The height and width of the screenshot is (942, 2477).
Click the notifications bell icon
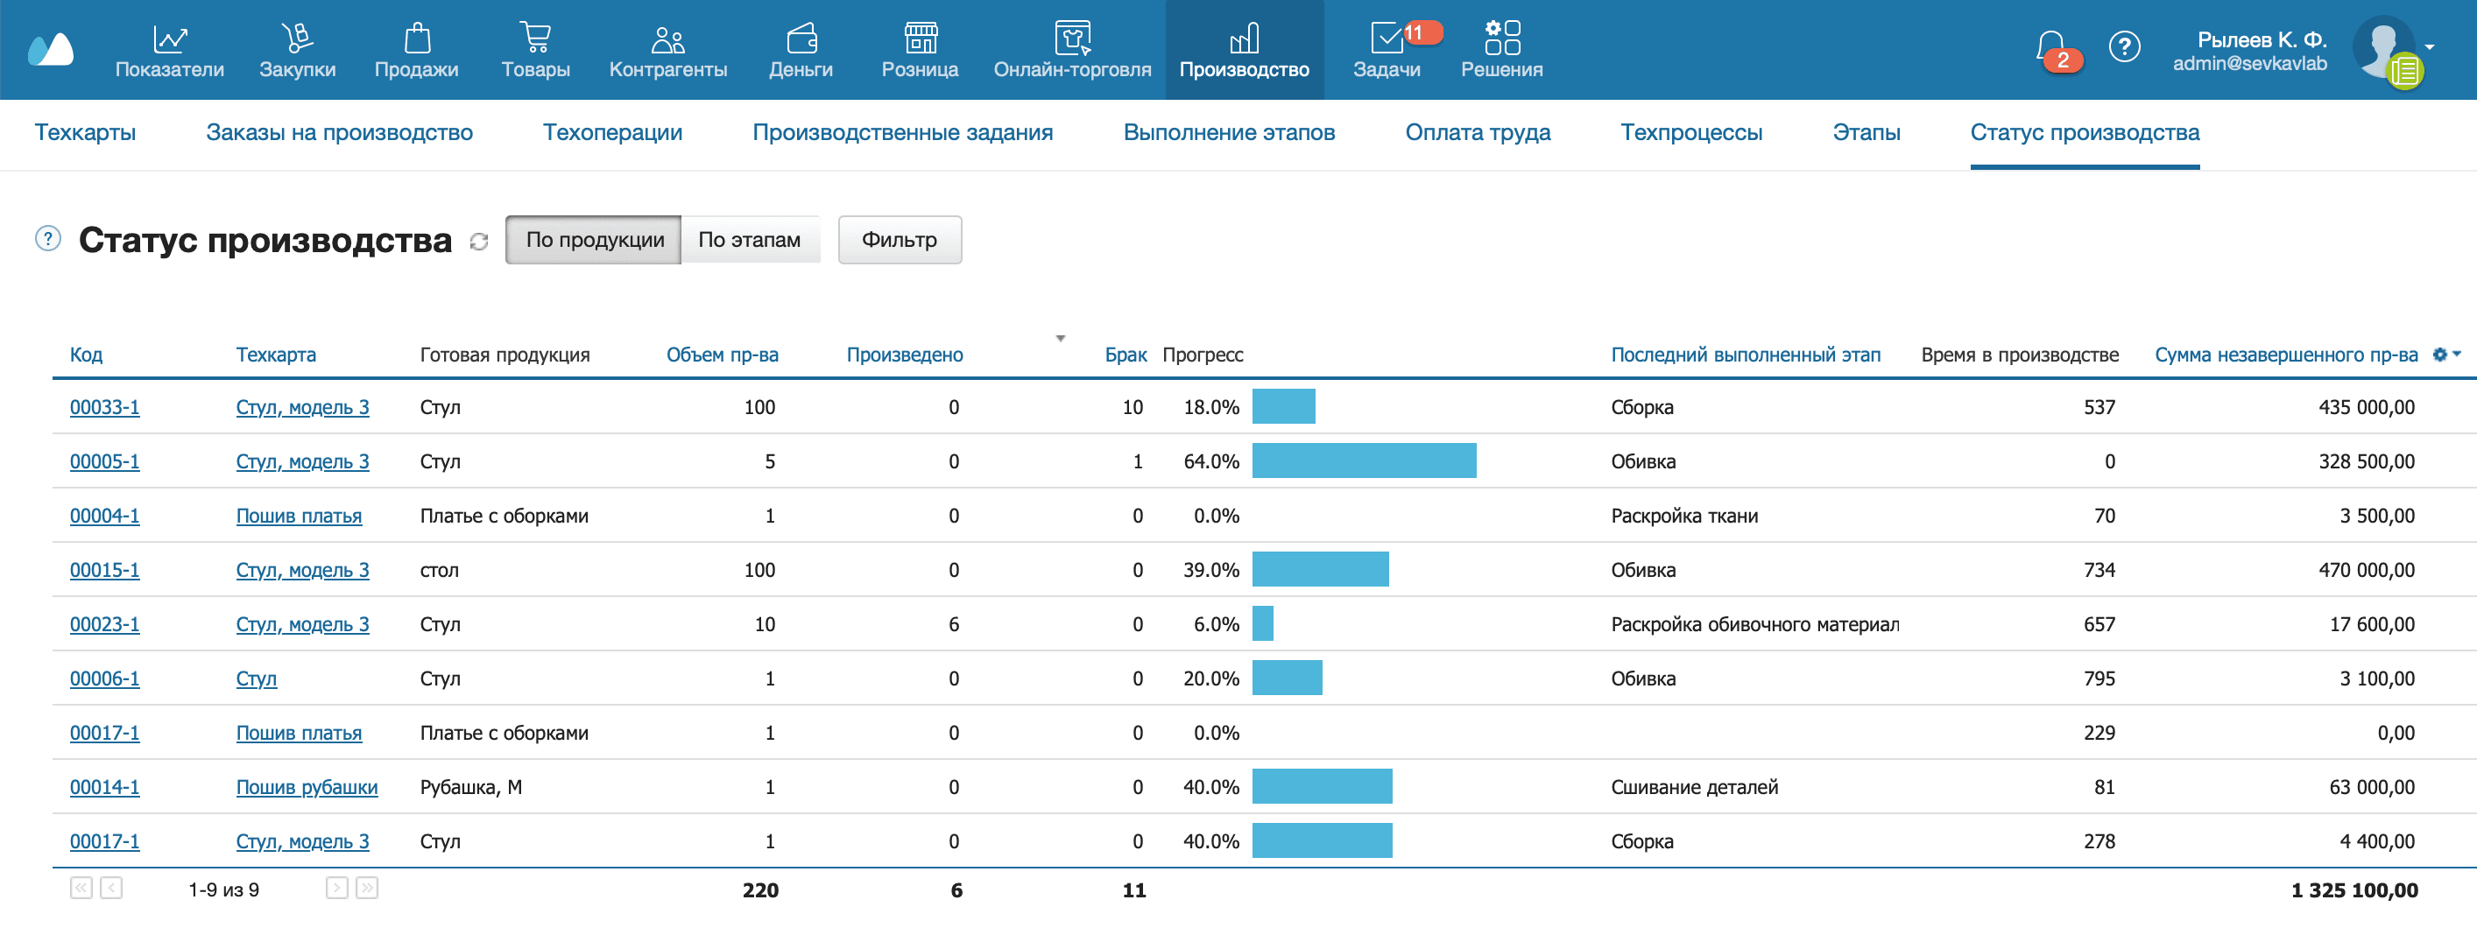coord(2050,46)
